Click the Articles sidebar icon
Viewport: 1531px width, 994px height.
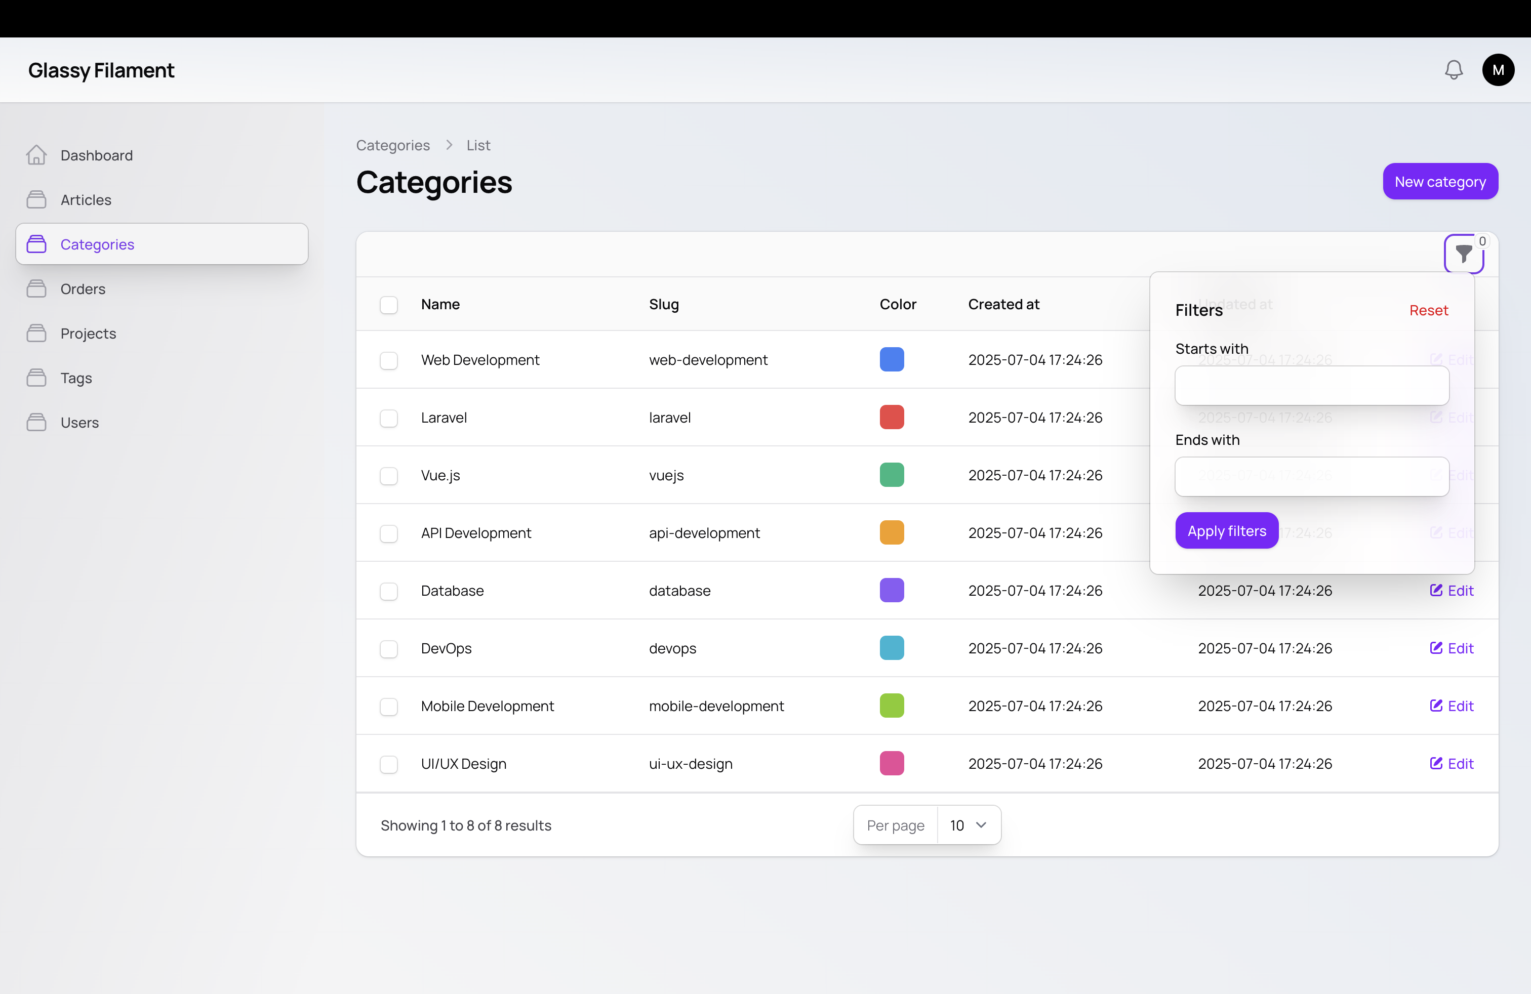(x=36, y=199)
